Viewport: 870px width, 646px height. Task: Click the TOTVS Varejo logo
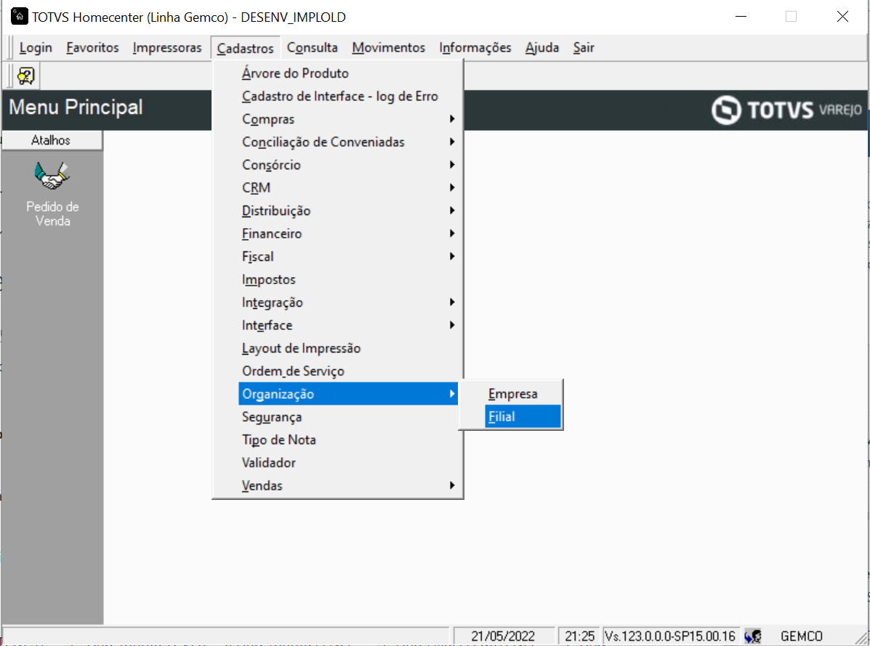tap(786, 110)
